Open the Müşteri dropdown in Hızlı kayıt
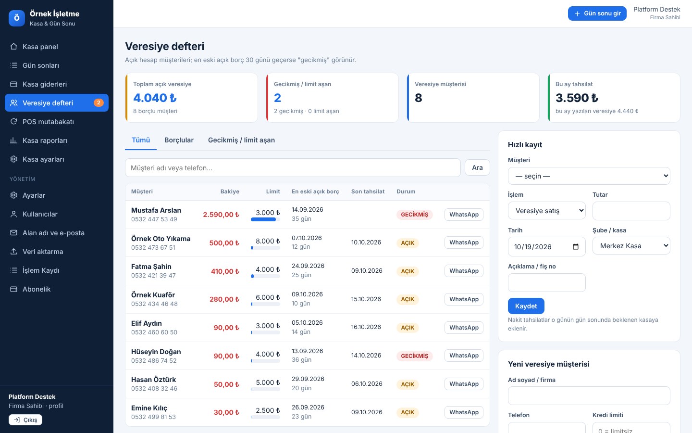The width and height of the screenshot is (692, 433). (x=589, y=176)
